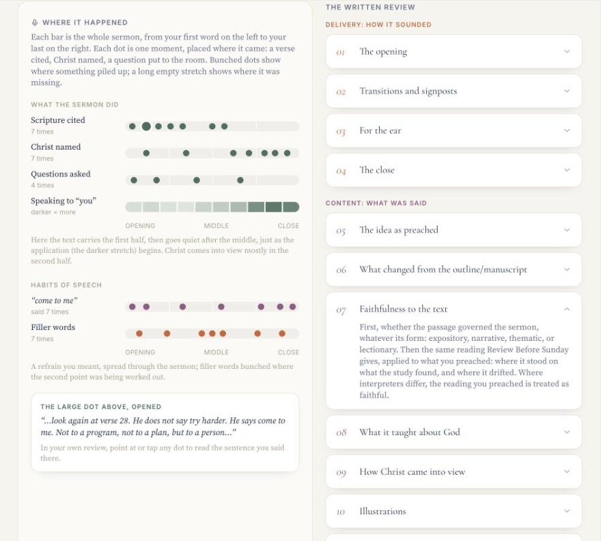Click the large dot in Scripture cited row
The width and height of the screenshot is (601, 541).
point(146,126)
